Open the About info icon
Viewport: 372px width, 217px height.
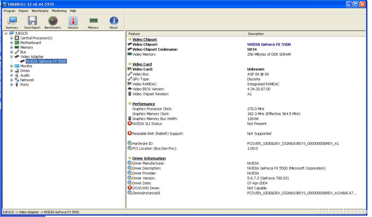(x=114, y=21)
